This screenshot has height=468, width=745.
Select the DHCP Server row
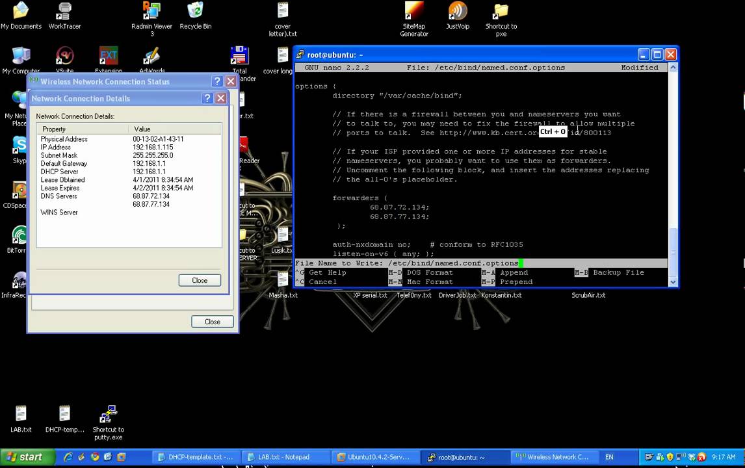[129, 171]
